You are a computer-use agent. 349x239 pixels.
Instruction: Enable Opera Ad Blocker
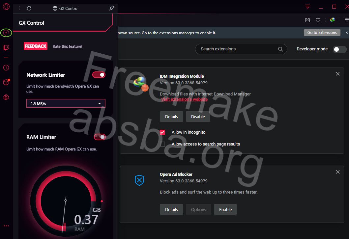[225, 209]
